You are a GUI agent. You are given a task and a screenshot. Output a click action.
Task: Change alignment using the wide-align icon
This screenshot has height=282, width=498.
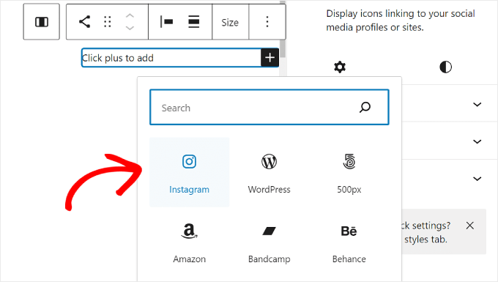[193, 22]
